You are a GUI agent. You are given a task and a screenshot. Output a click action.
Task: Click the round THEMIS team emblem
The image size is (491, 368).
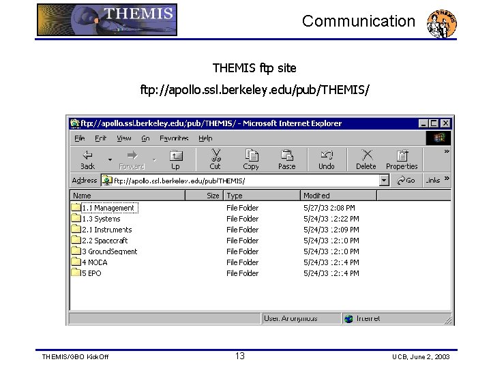tap(442, 23)
